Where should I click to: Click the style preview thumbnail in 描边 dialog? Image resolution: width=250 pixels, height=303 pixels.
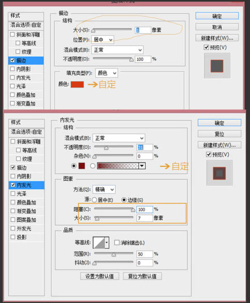click(217, 66)
